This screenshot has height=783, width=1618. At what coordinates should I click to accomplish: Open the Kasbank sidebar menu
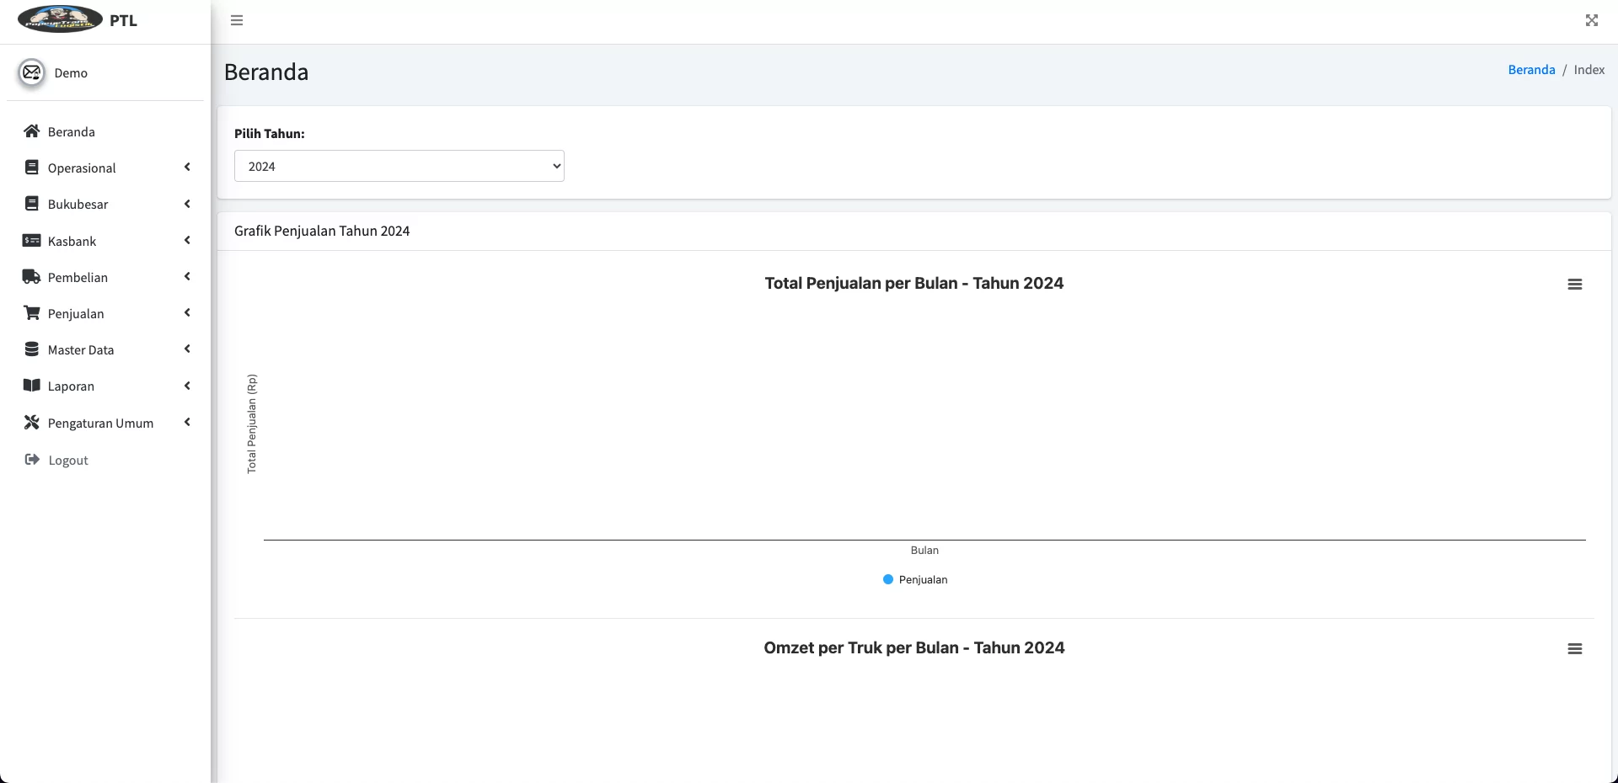pos(105,241)
